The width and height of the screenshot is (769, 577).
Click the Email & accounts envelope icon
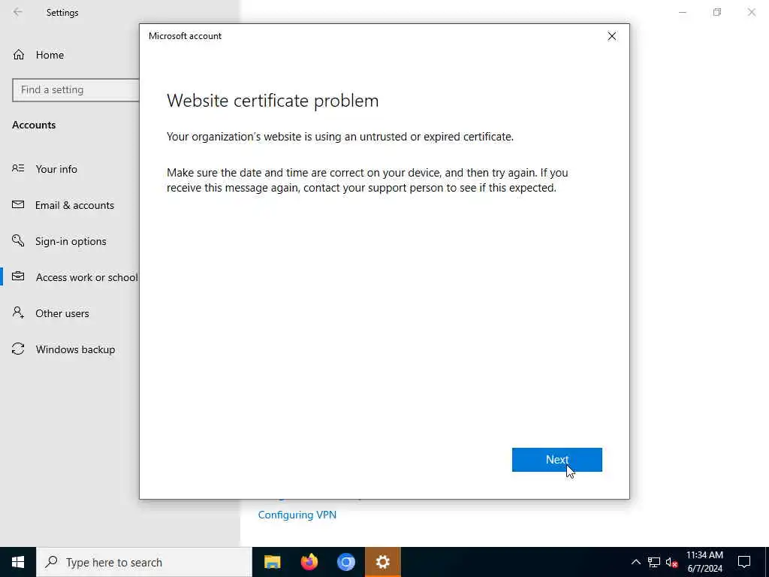point(18,204)
